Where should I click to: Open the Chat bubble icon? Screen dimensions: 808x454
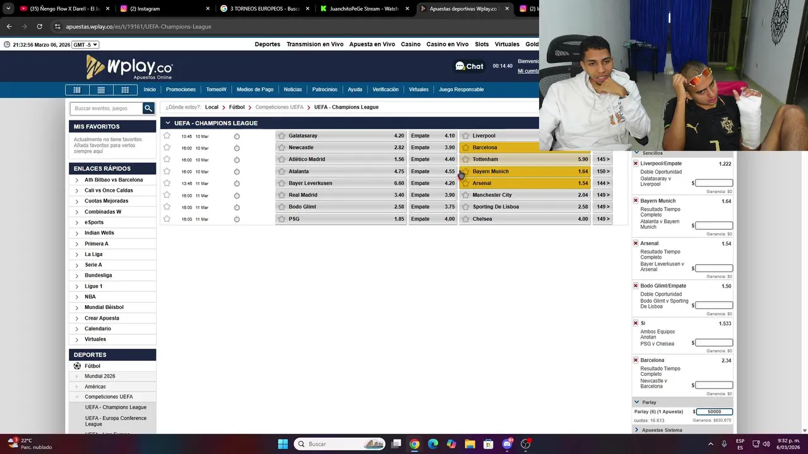point(460,66)
